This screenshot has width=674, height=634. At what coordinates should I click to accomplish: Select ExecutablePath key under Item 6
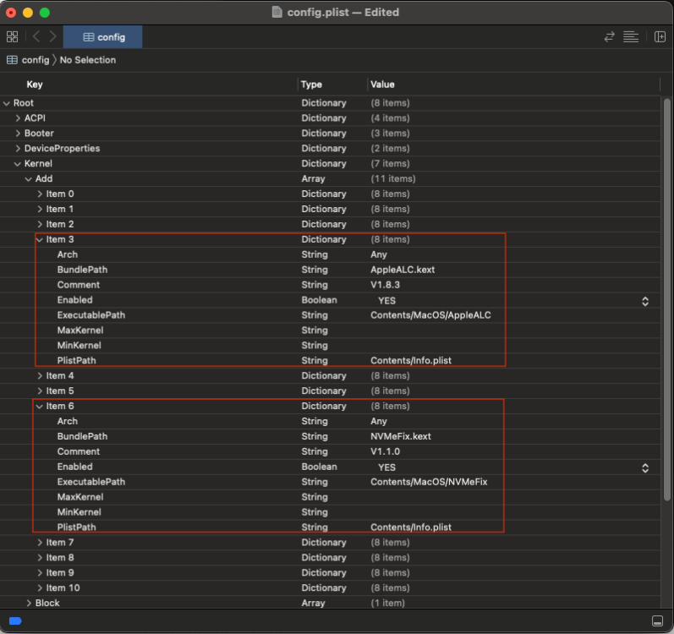tap(91, 482)
